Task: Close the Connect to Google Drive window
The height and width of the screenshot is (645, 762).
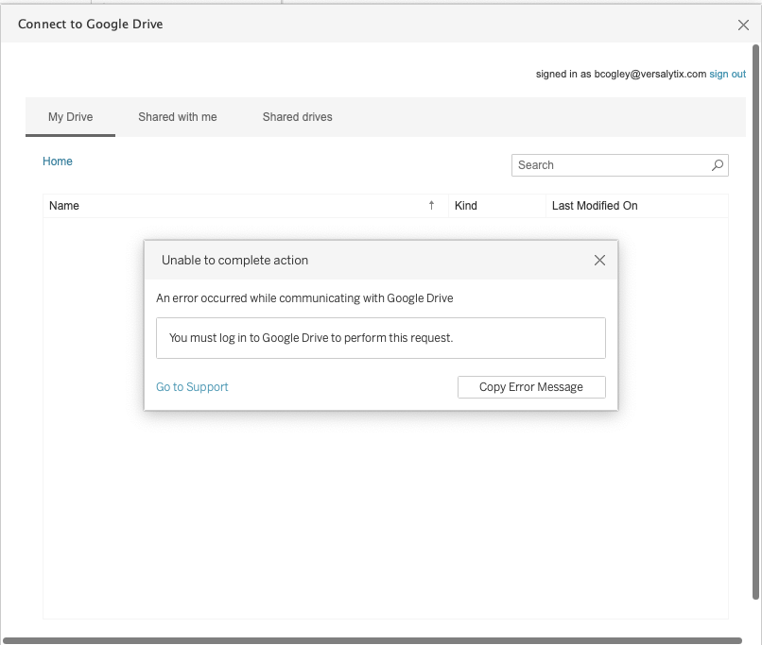Action: coord(743,25)
